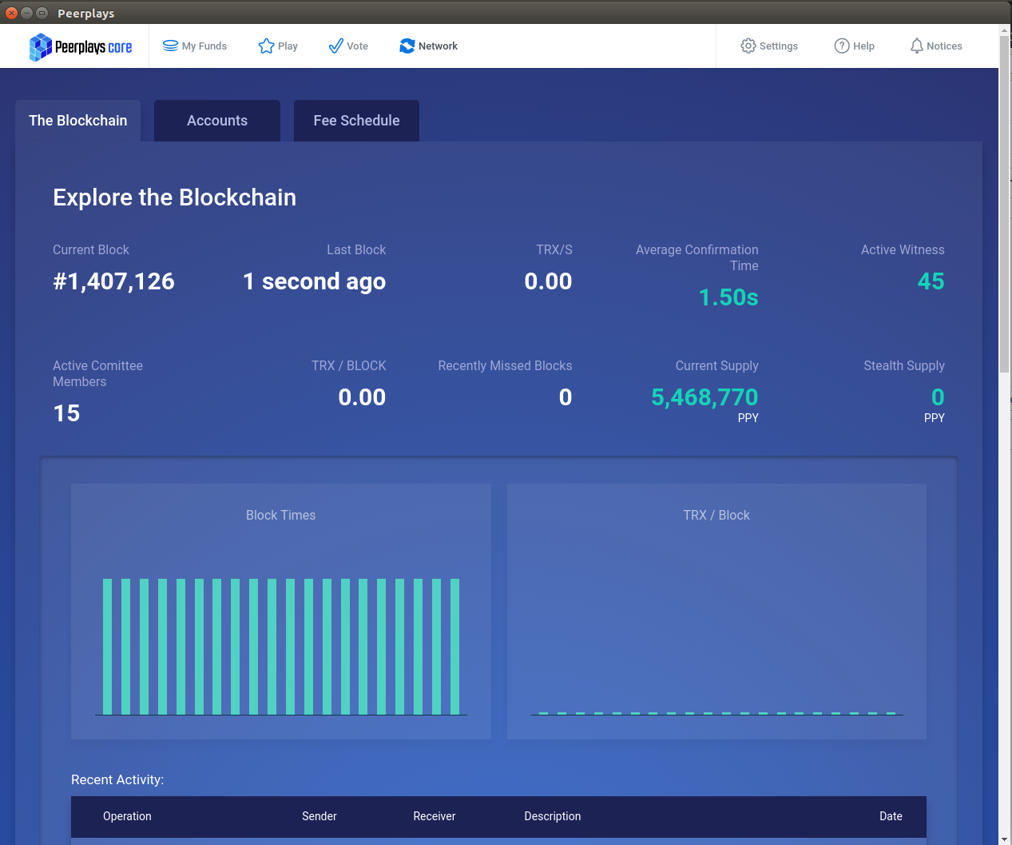The width and height of the screenshot is (1012, 845).
Task: Open the Help page
Action: 855,46
